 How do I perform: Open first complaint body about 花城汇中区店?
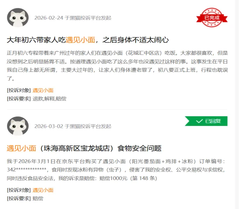tap(117, 66)
